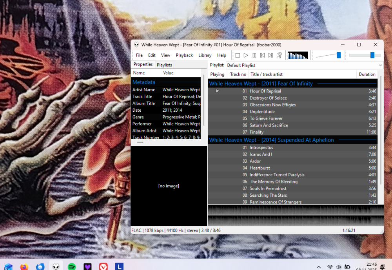Select the track Destroyer Of Solace
Image resolution: width=392 pixels, height=270 pixels.
(268, 98)
